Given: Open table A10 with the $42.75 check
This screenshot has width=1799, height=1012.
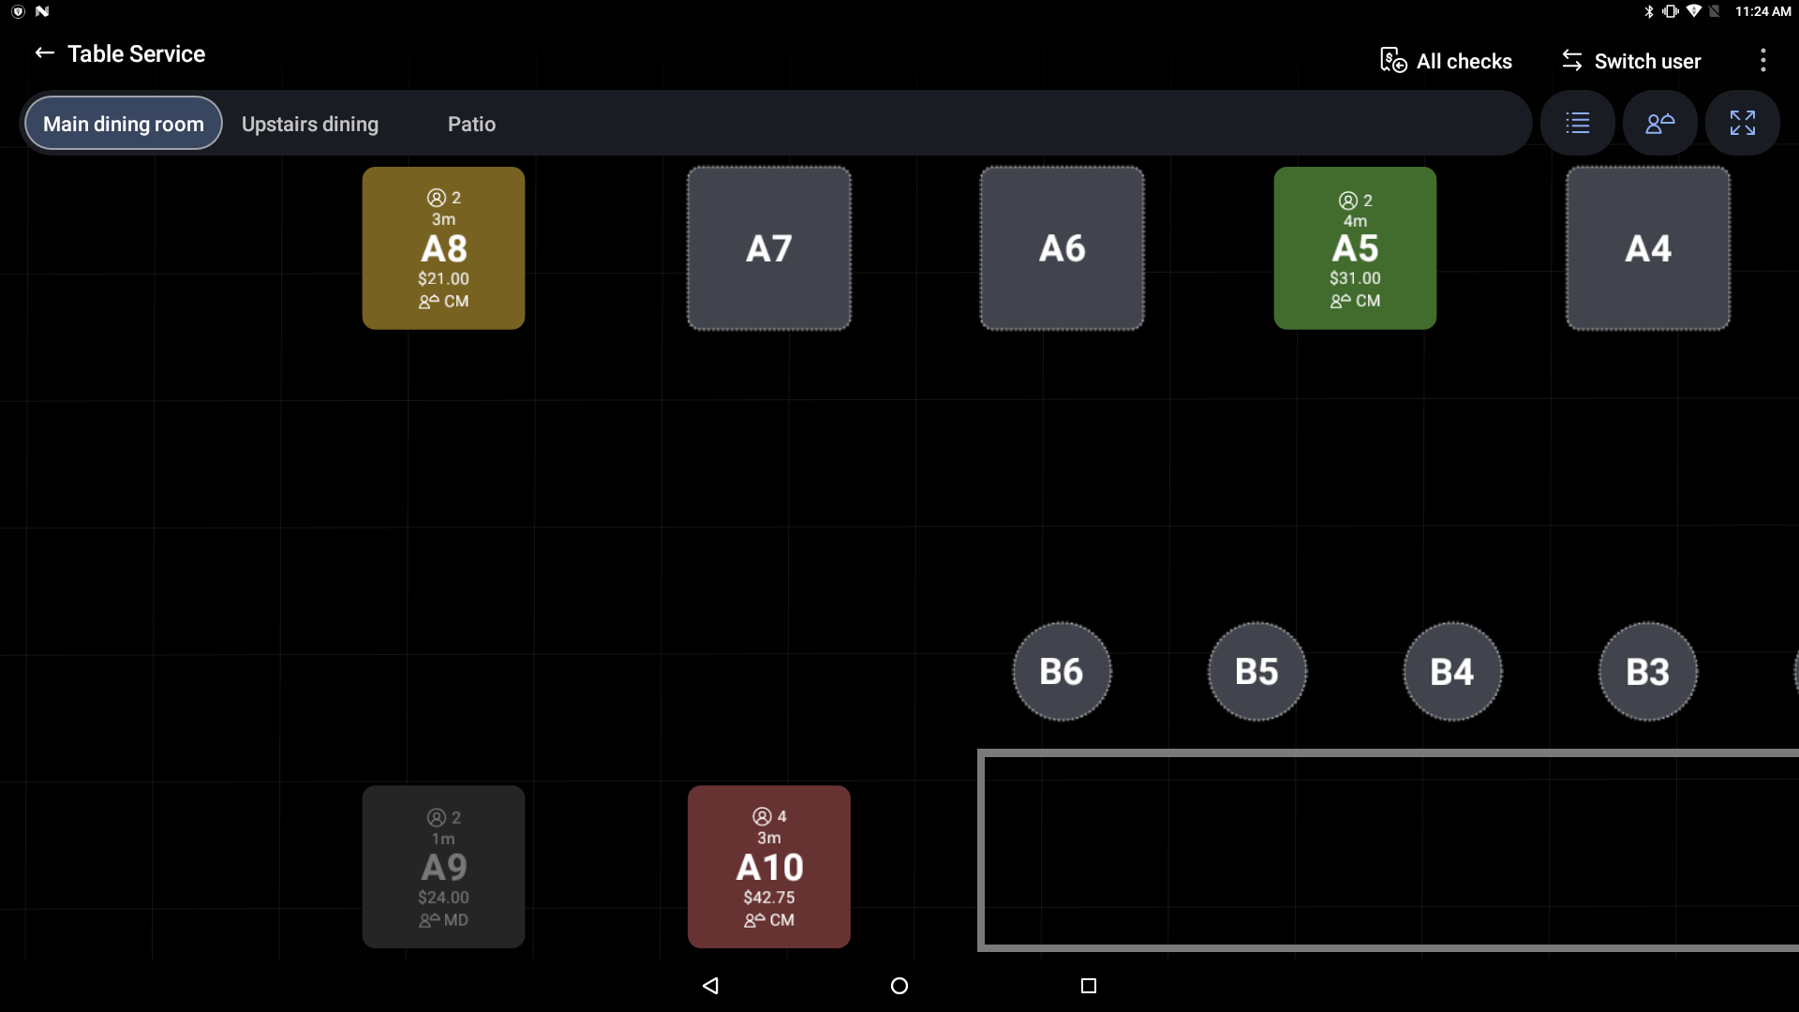Looking at the screenshot, I should coord(767,866).
